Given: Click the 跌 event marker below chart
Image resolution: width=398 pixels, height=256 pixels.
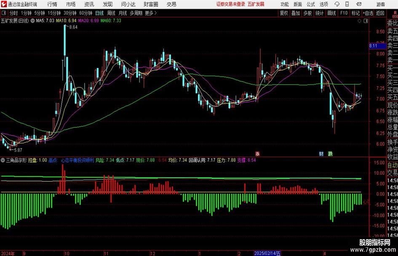Looking at the screenshot, I should pyautogui.click(x=330, y=154).
